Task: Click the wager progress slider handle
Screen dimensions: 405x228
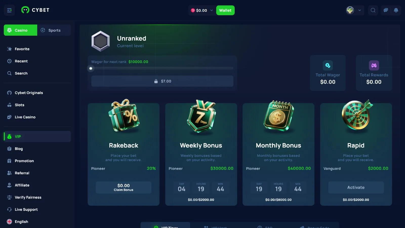Action: tap(91, 68)
